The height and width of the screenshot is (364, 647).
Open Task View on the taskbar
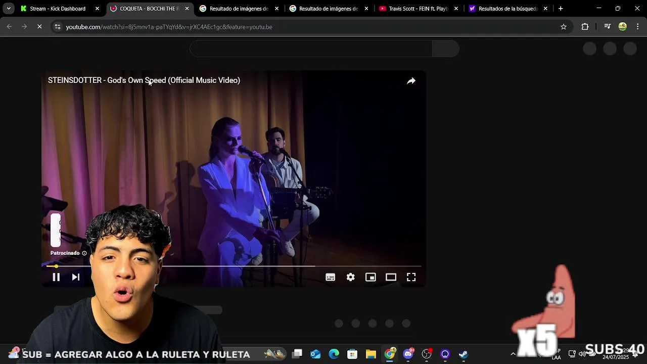(297, 354)
